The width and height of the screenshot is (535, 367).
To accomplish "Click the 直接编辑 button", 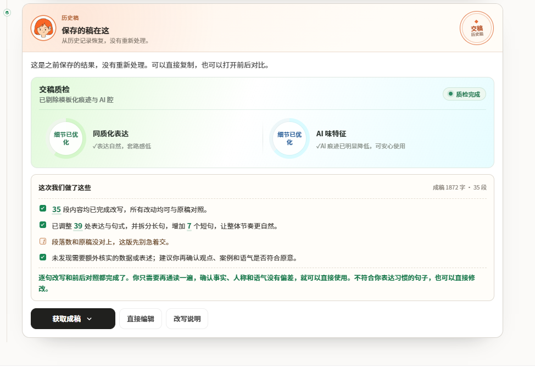I will [x=141, y=319].
